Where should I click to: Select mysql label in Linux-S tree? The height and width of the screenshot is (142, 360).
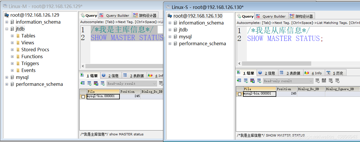tap(185, 37)
